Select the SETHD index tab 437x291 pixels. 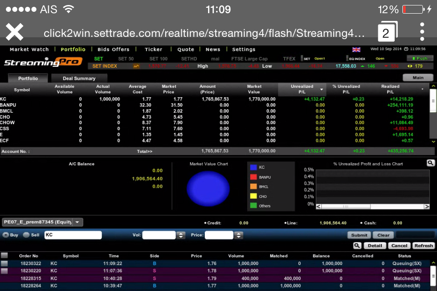click(189, 59)
